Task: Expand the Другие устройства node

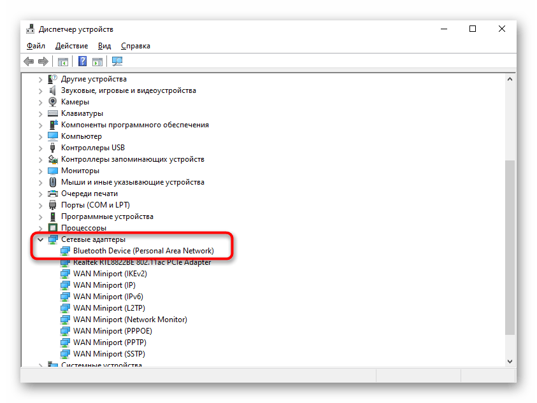Action: click(x=40, y=80)
